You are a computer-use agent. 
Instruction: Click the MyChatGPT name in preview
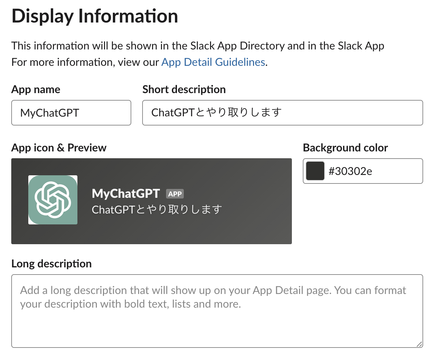[x=126, y=193]
